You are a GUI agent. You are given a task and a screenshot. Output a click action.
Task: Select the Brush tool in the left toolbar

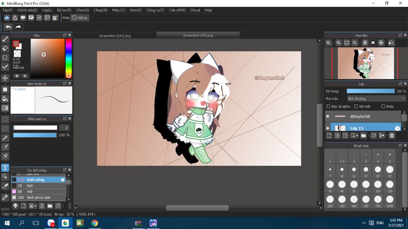5,39
